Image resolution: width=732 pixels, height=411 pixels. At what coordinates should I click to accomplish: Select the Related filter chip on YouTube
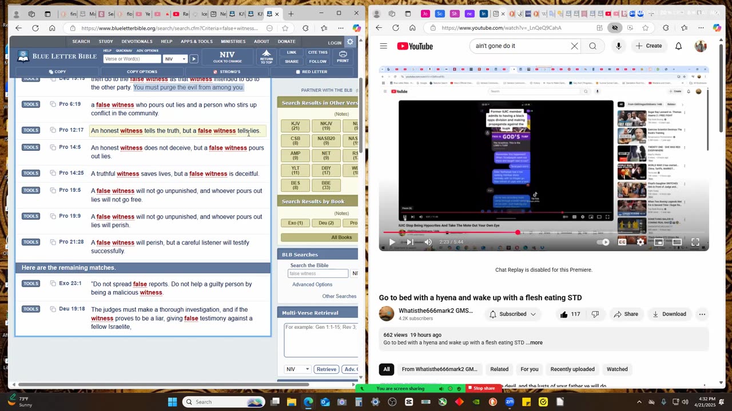pos(499,369)
